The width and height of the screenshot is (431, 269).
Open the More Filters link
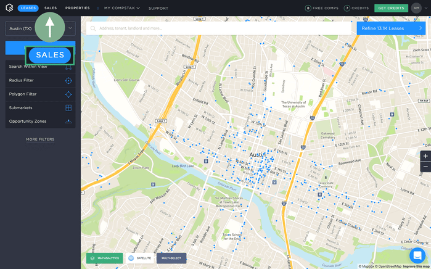point(40,139)
